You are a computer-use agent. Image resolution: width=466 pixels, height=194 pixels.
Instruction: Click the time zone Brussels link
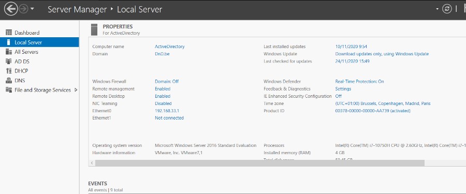[383, 103]
